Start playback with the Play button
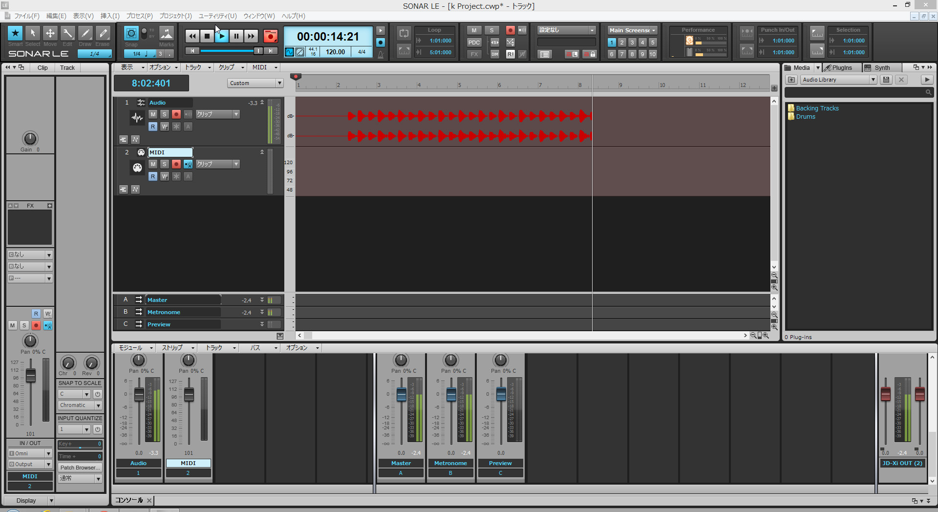The height and width of the screenshot is (512, 938). coord(222,36)
